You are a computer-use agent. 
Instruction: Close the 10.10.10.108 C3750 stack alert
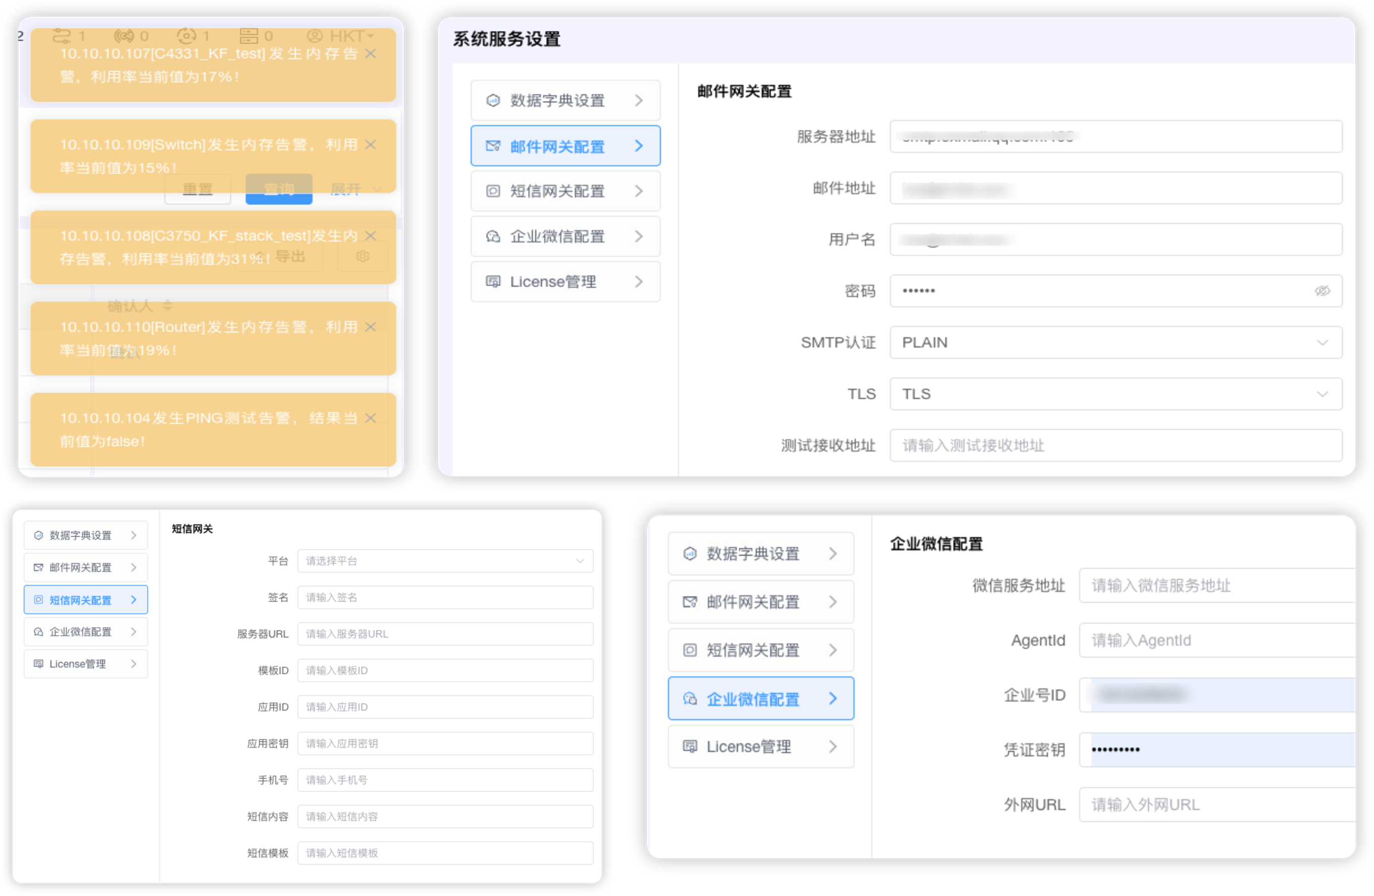coord(371,236)
